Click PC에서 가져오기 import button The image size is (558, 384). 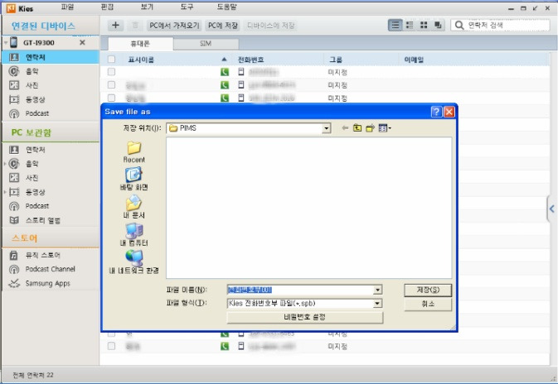point(174,25)
